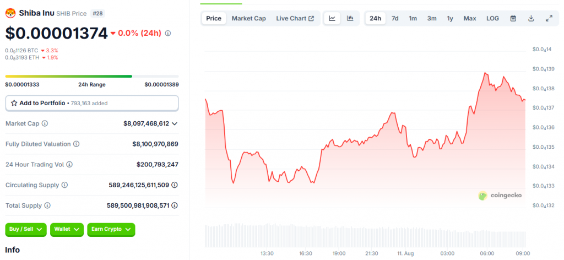Click the 11. Aug date axis label
This screenshot has height=260, width=564.
click(404, 253)
